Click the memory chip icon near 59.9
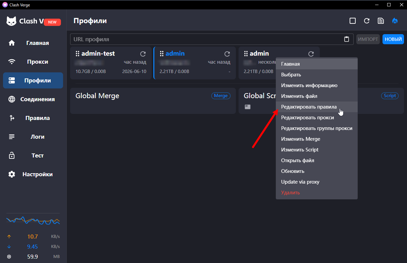407x263 pixels. pos(9,257)
